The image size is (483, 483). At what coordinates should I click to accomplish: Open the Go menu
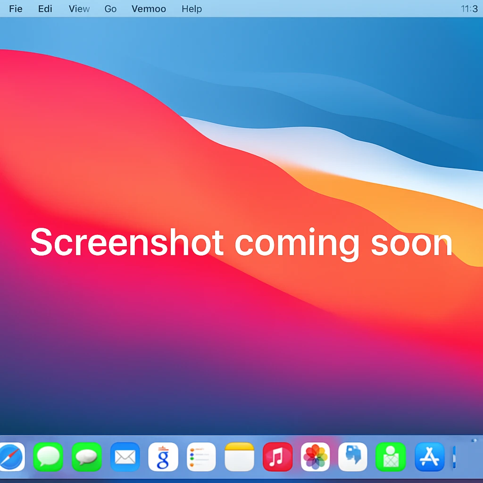point(110,8)
